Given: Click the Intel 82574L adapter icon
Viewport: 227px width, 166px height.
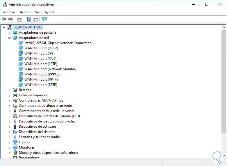Looking at the screenshot, I should tap(21, 43).
